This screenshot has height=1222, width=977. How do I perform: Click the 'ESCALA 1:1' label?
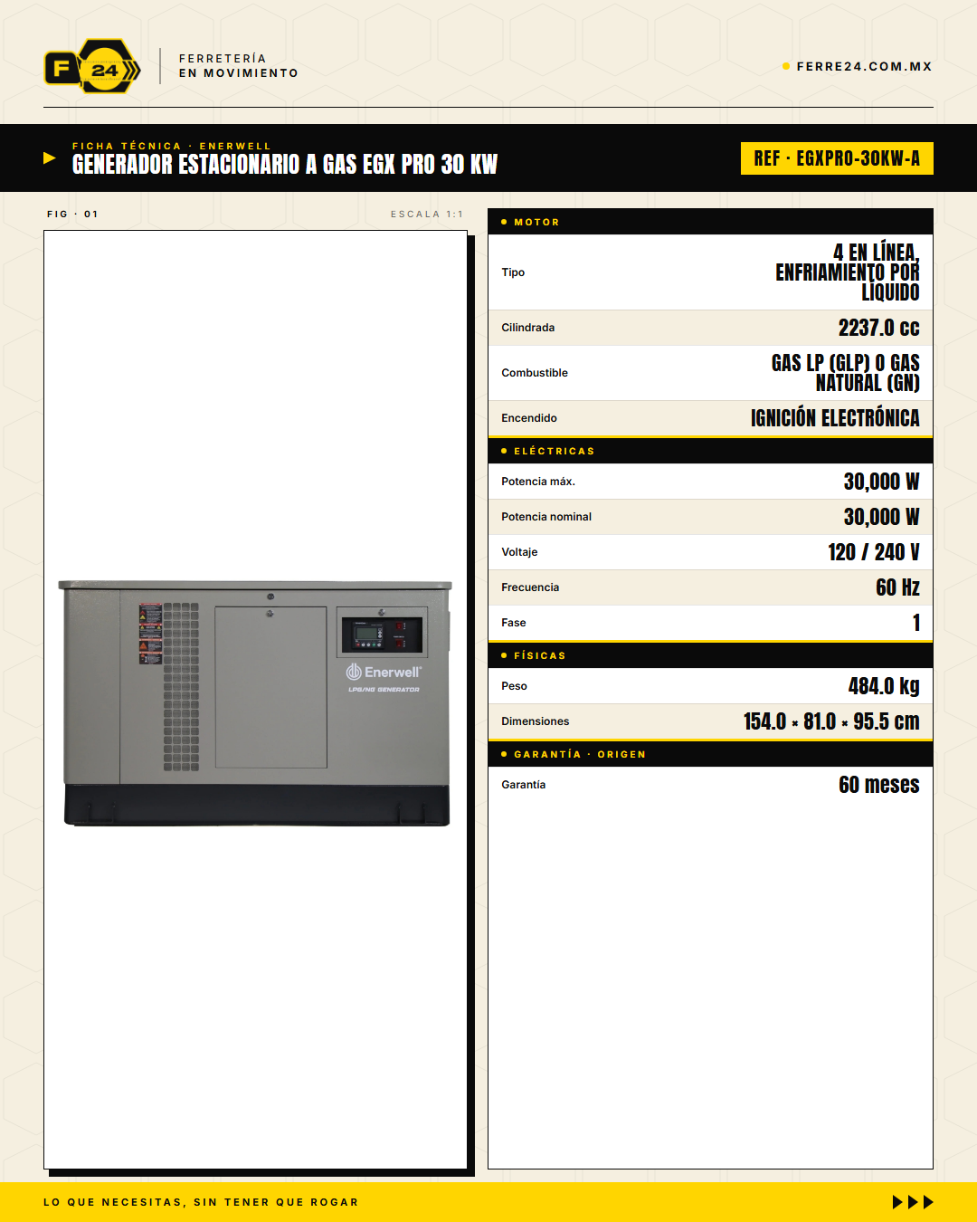pos(427,215)
